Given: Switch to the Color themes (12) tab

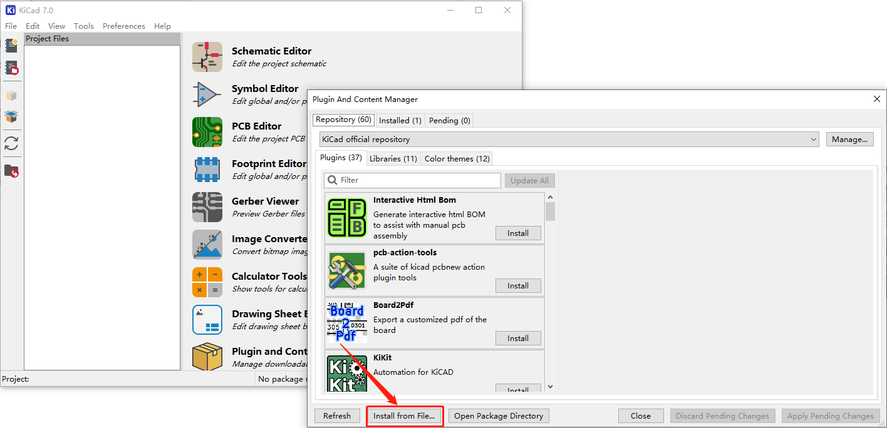Looking at the screenshot, I should coord(457,158).
